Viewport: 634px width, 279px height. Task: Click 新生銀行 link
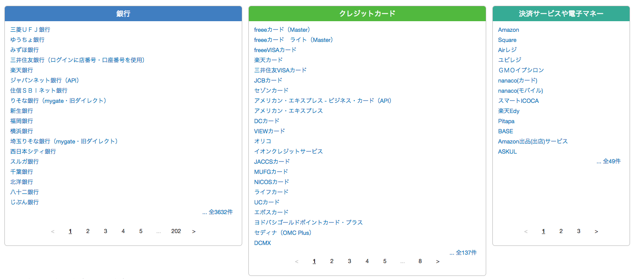22,111
